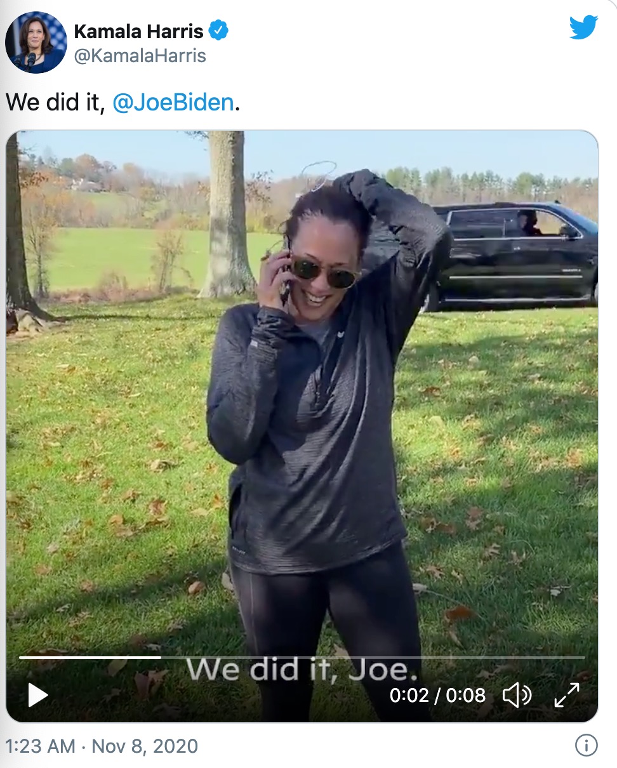Click the 'We did it,' tweet text
617x768 pixels.
tap(55, 102)
